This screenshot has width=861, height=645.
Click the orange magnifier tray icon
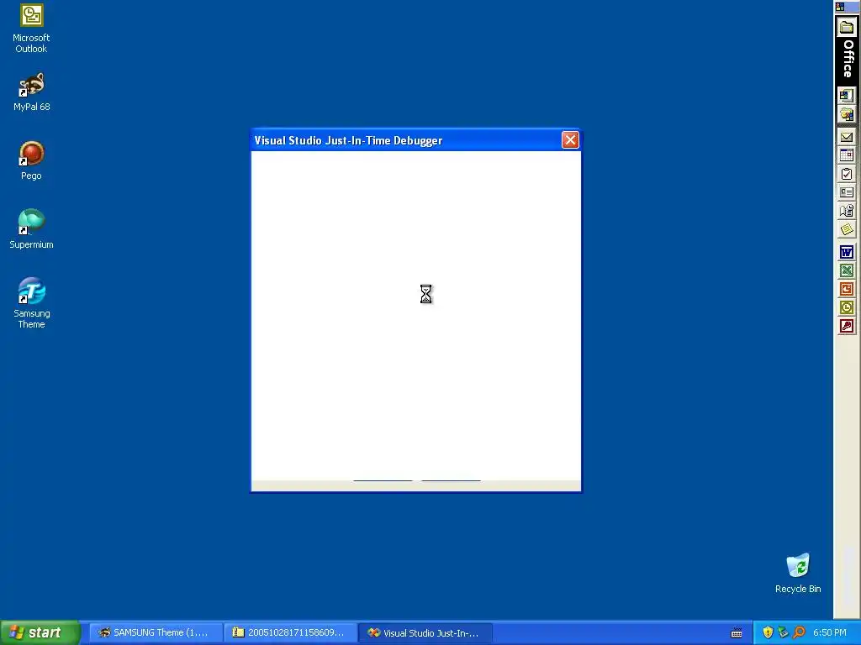[x=799, y=632]
